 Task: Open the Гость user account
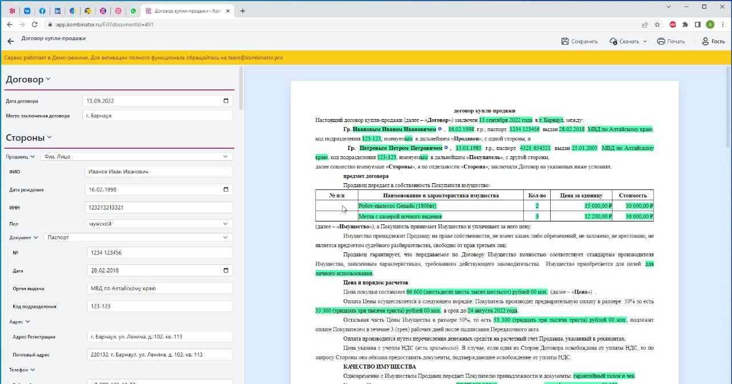click(713, 41)
